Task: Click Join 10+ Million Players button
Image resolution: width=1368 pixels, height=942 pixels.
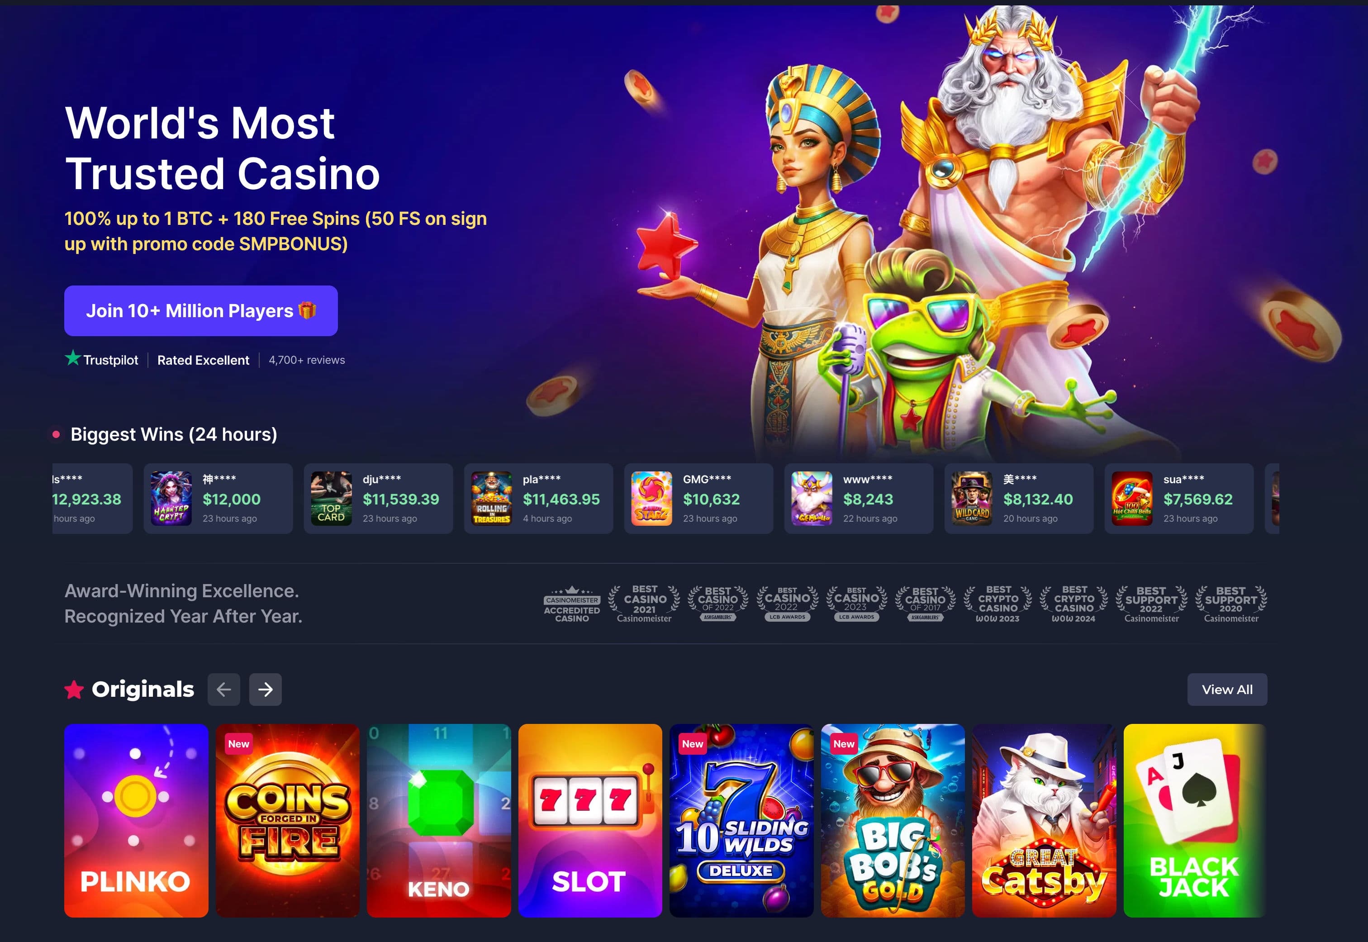Action: point(201,310)
